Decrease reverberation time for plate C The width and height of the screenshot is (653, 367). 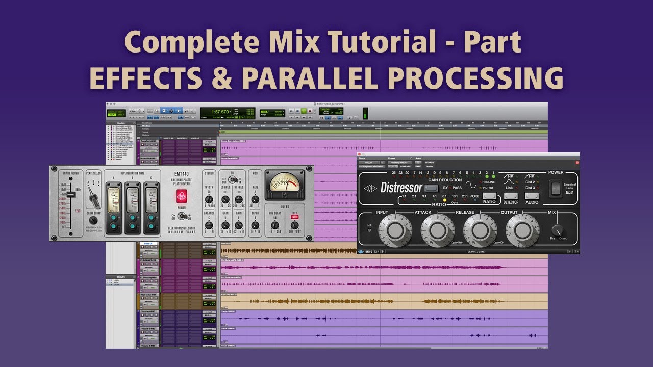pyautogui.click(x=151, y=226)
